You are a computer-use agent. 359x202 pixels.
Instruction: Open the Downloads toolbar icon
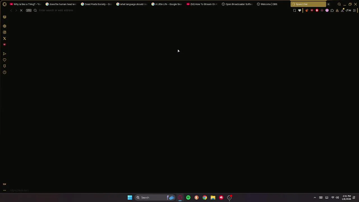tap(342, 10)
